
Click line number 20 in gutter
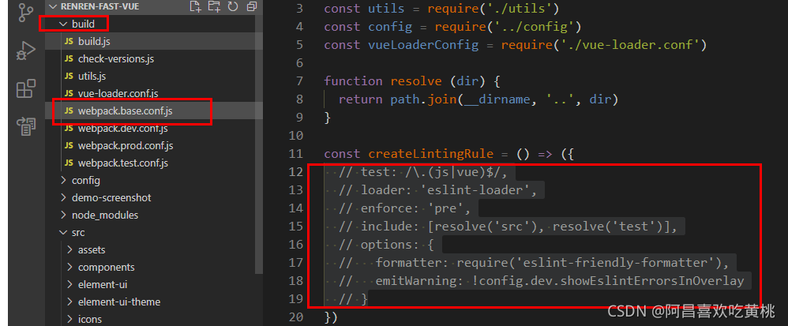(x=297, y=317)
